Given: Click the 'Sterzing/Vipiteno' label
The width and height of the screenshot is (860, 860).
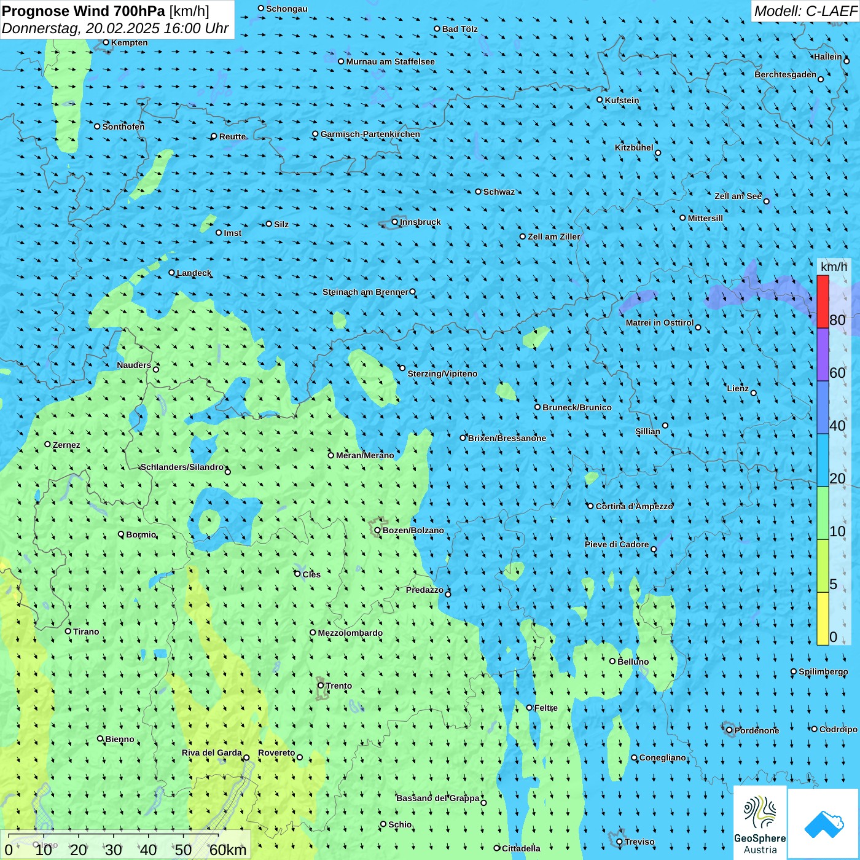Looking at the screenshot, I should [442, 373].
